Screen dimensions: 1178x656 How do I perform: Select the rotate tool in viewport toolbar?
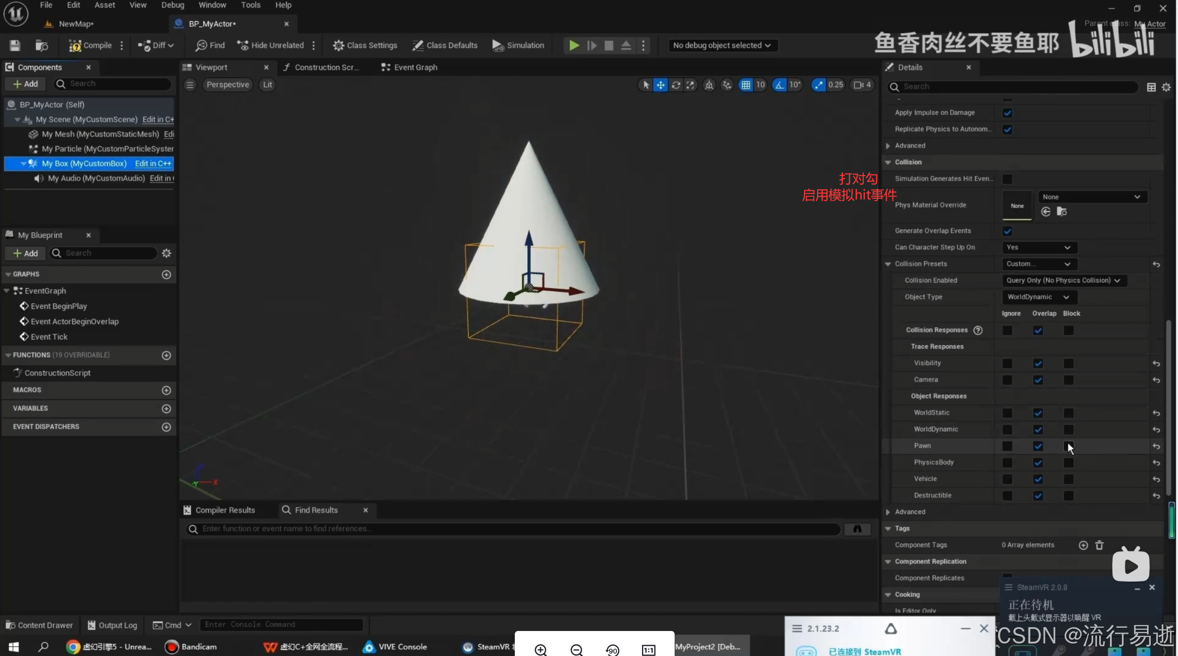[x=676, y=85]
